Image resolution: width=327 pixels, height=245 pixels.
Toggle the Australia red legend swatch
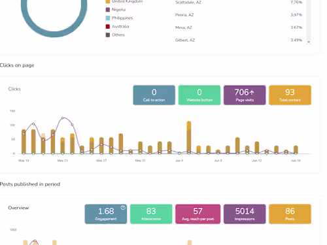(x=108, y=26)
